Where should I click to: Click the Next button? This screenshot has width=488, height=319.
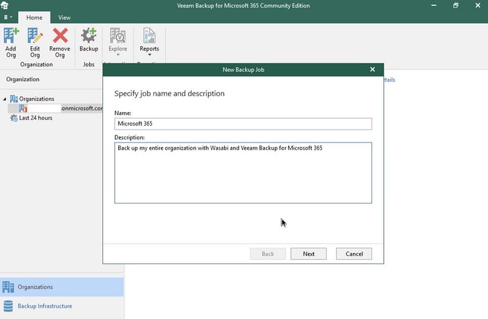(309, 254)
